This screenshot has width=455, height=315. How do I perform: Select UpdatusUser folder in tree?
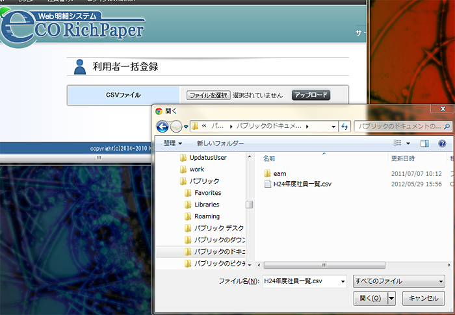pyautogui.click(x=203, y=157)
